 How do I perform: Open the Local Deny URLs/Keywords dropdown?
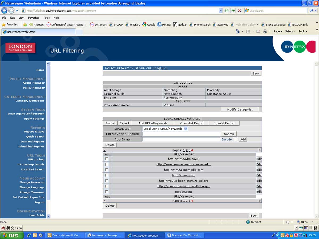(186, 128)
